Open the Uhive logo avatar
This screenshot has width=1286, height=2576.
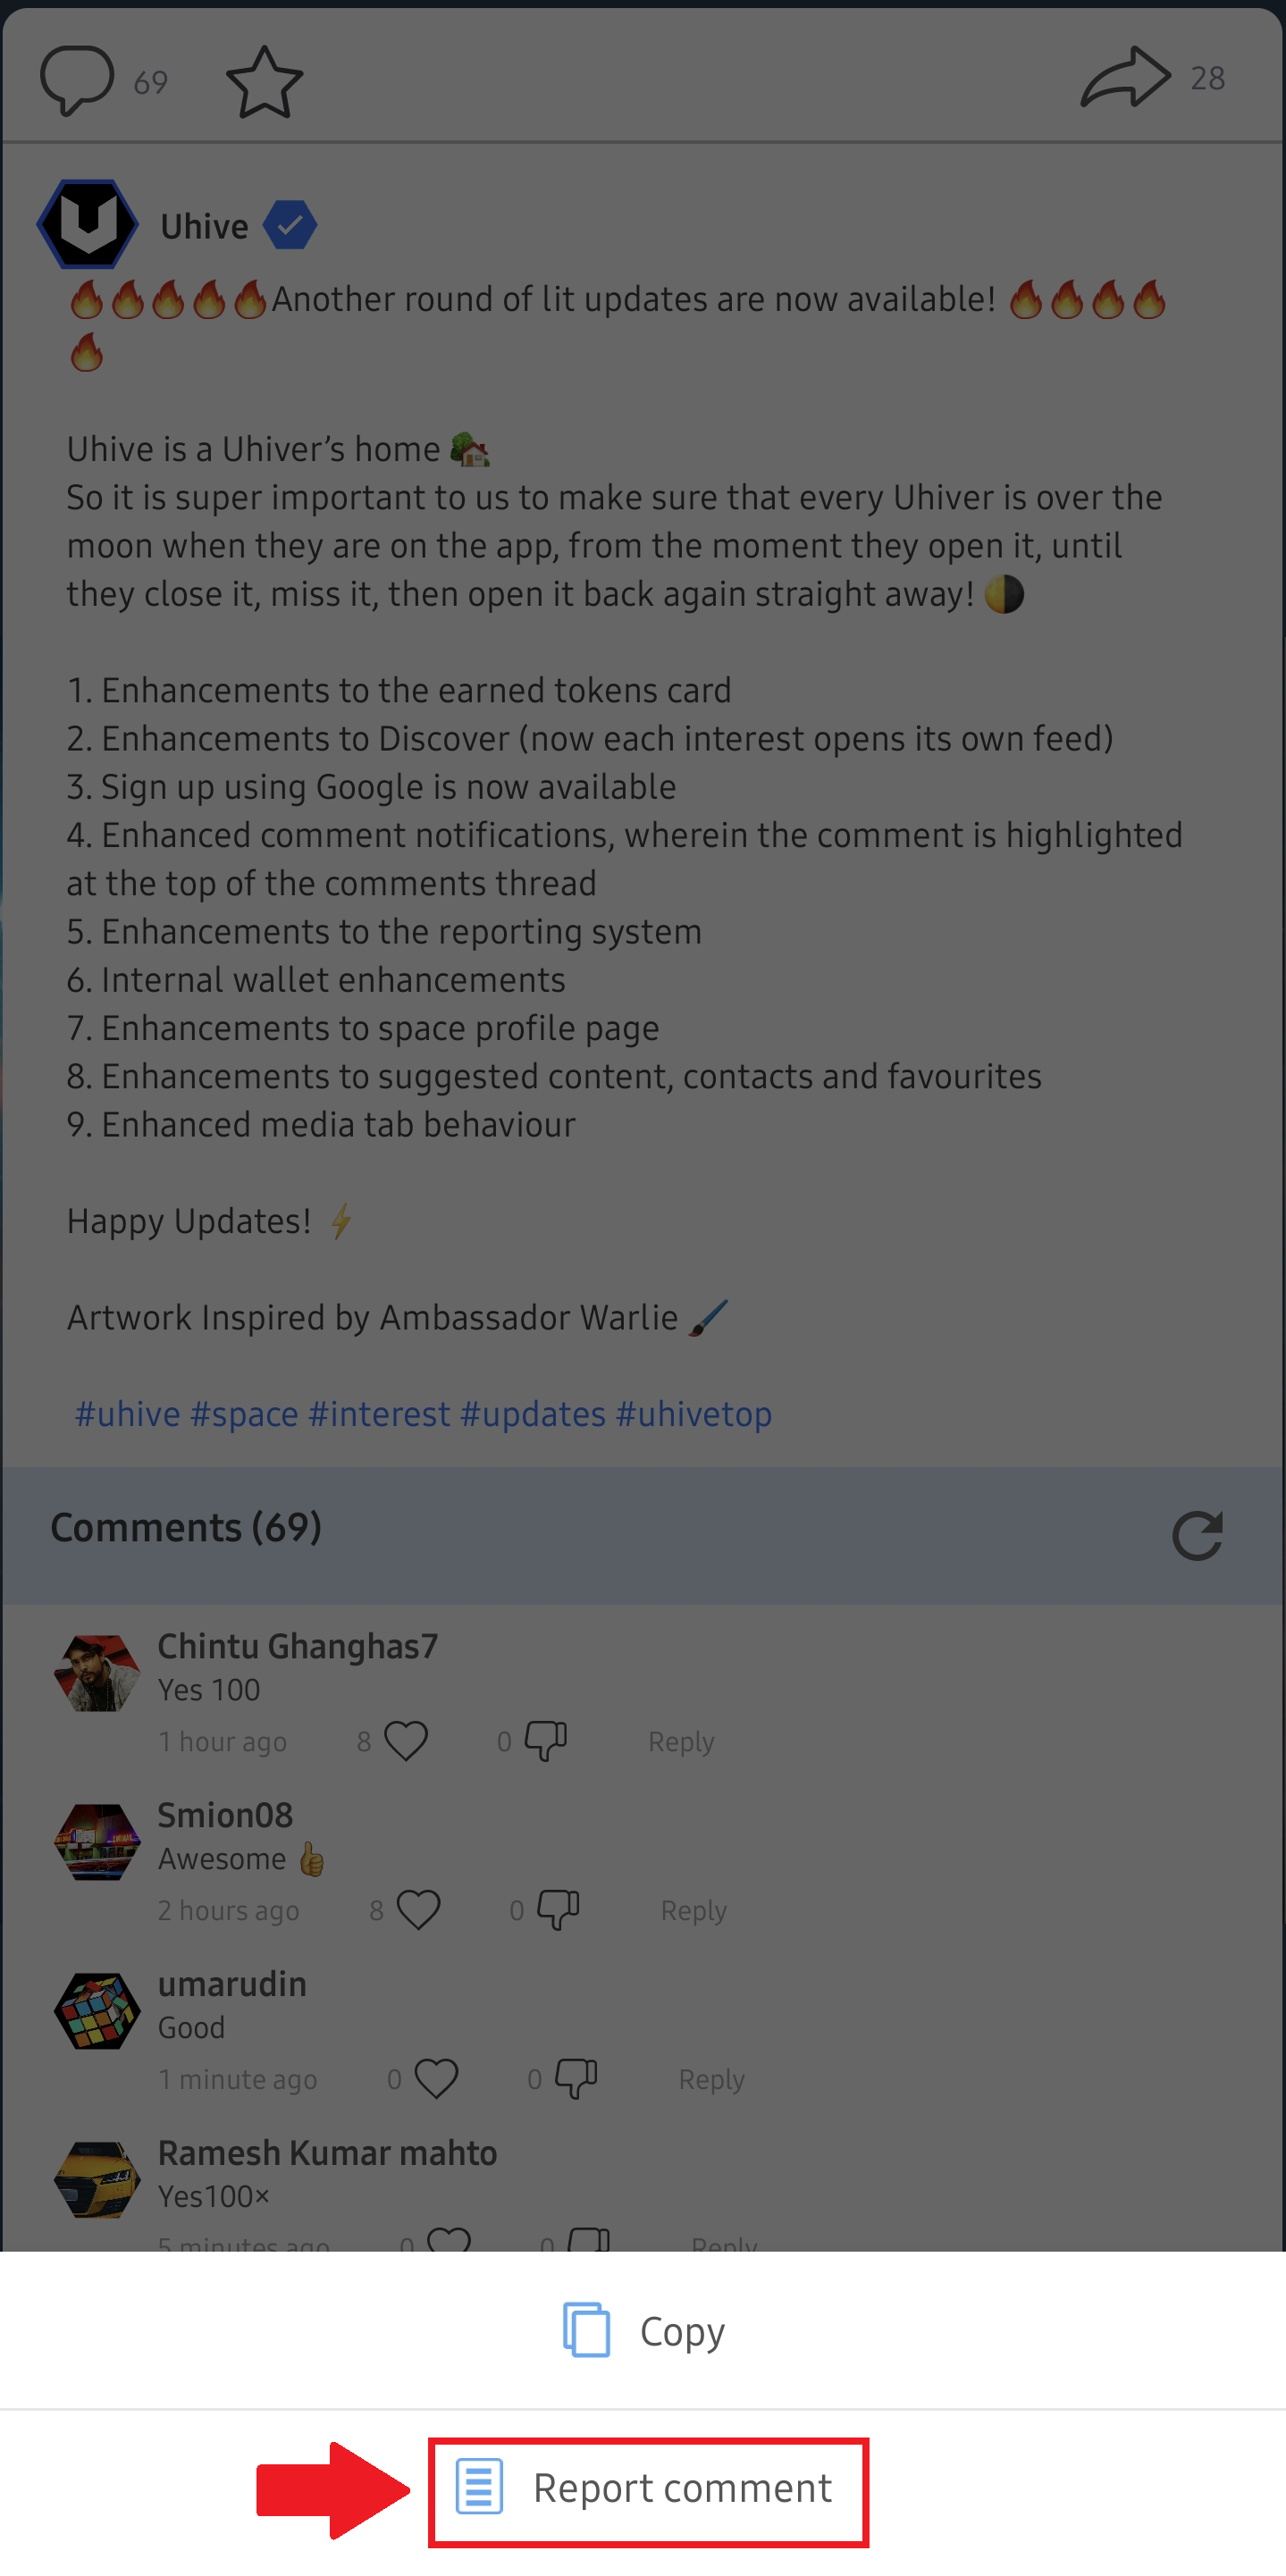[88, 224]
